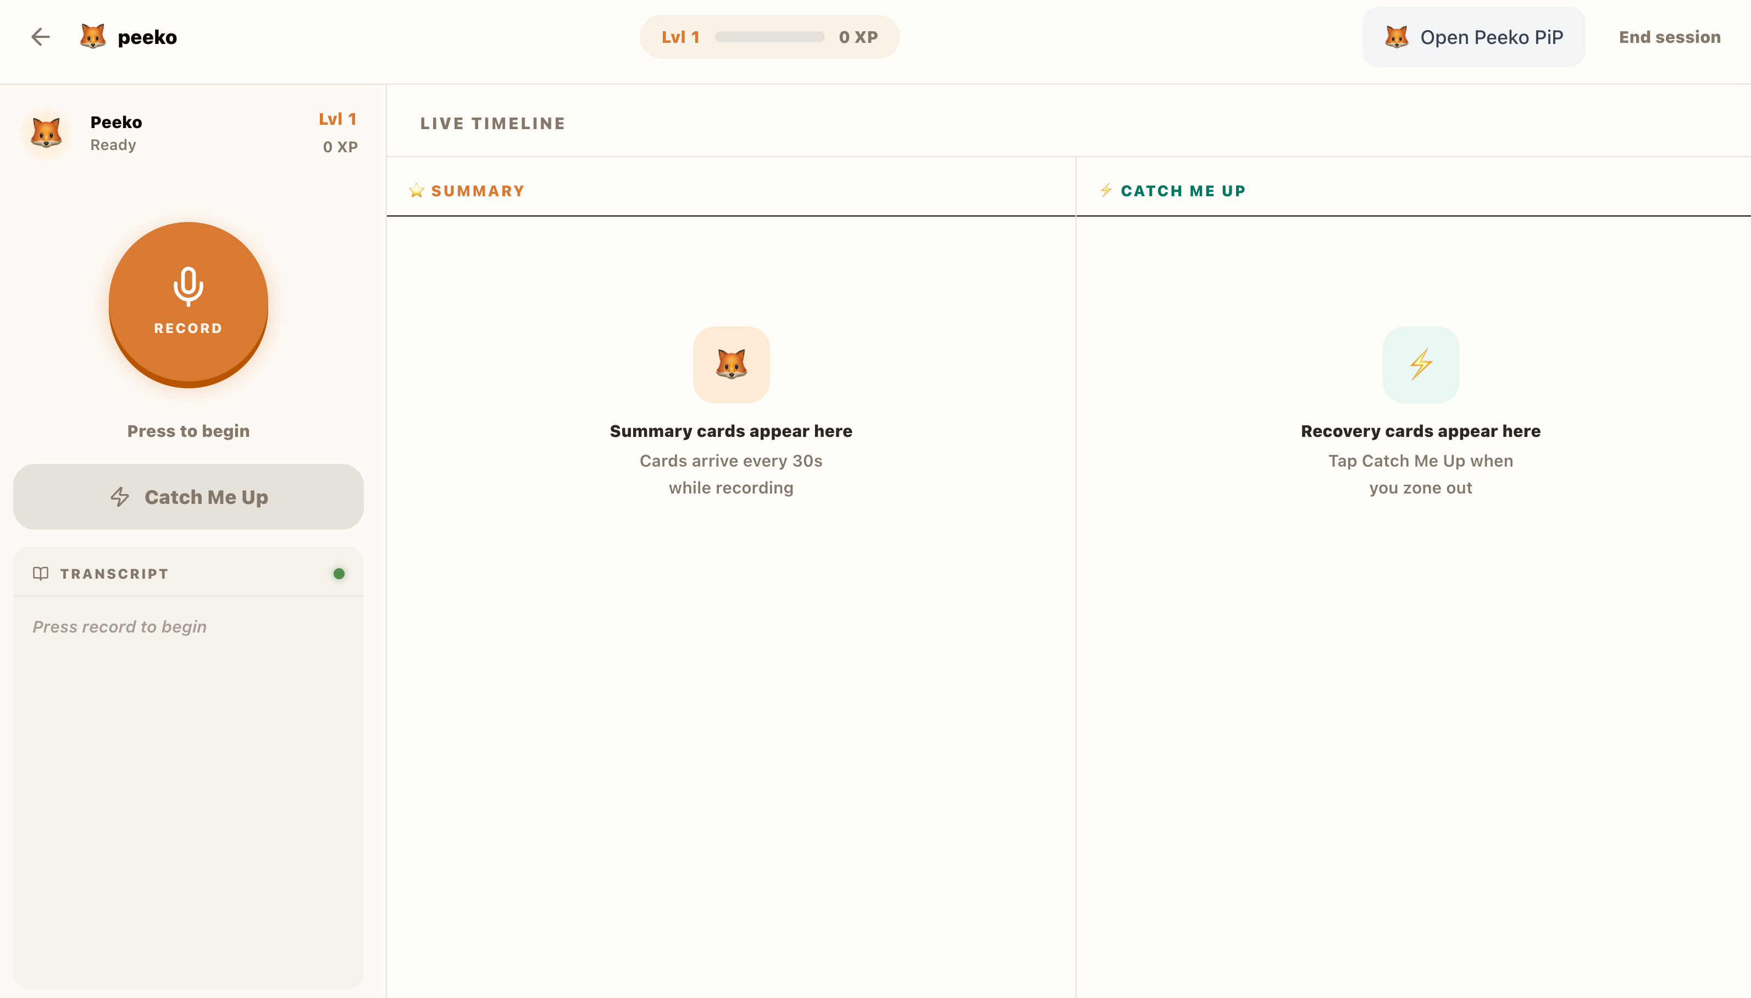The width and height of the screenshot is (1751, 998).
Task: Click the Lvl 1 label in sidebar
Action: [x=337, y=119]
